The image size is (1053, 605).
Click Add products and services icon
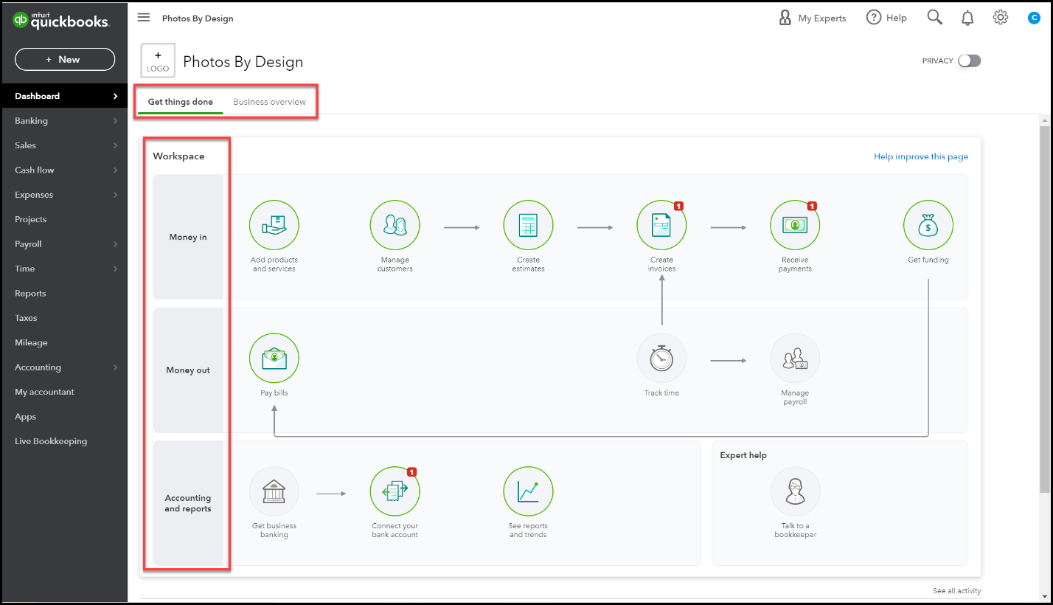274,225
